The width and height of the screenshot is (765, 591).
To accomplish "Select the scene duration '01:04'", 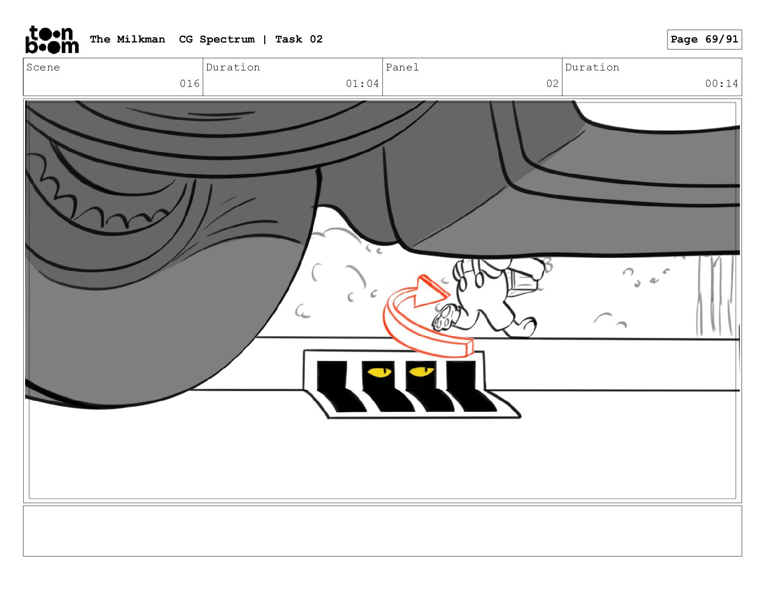I will pos(362,84).
